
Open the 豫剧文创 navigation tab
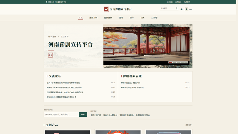(x=93, y=18)
